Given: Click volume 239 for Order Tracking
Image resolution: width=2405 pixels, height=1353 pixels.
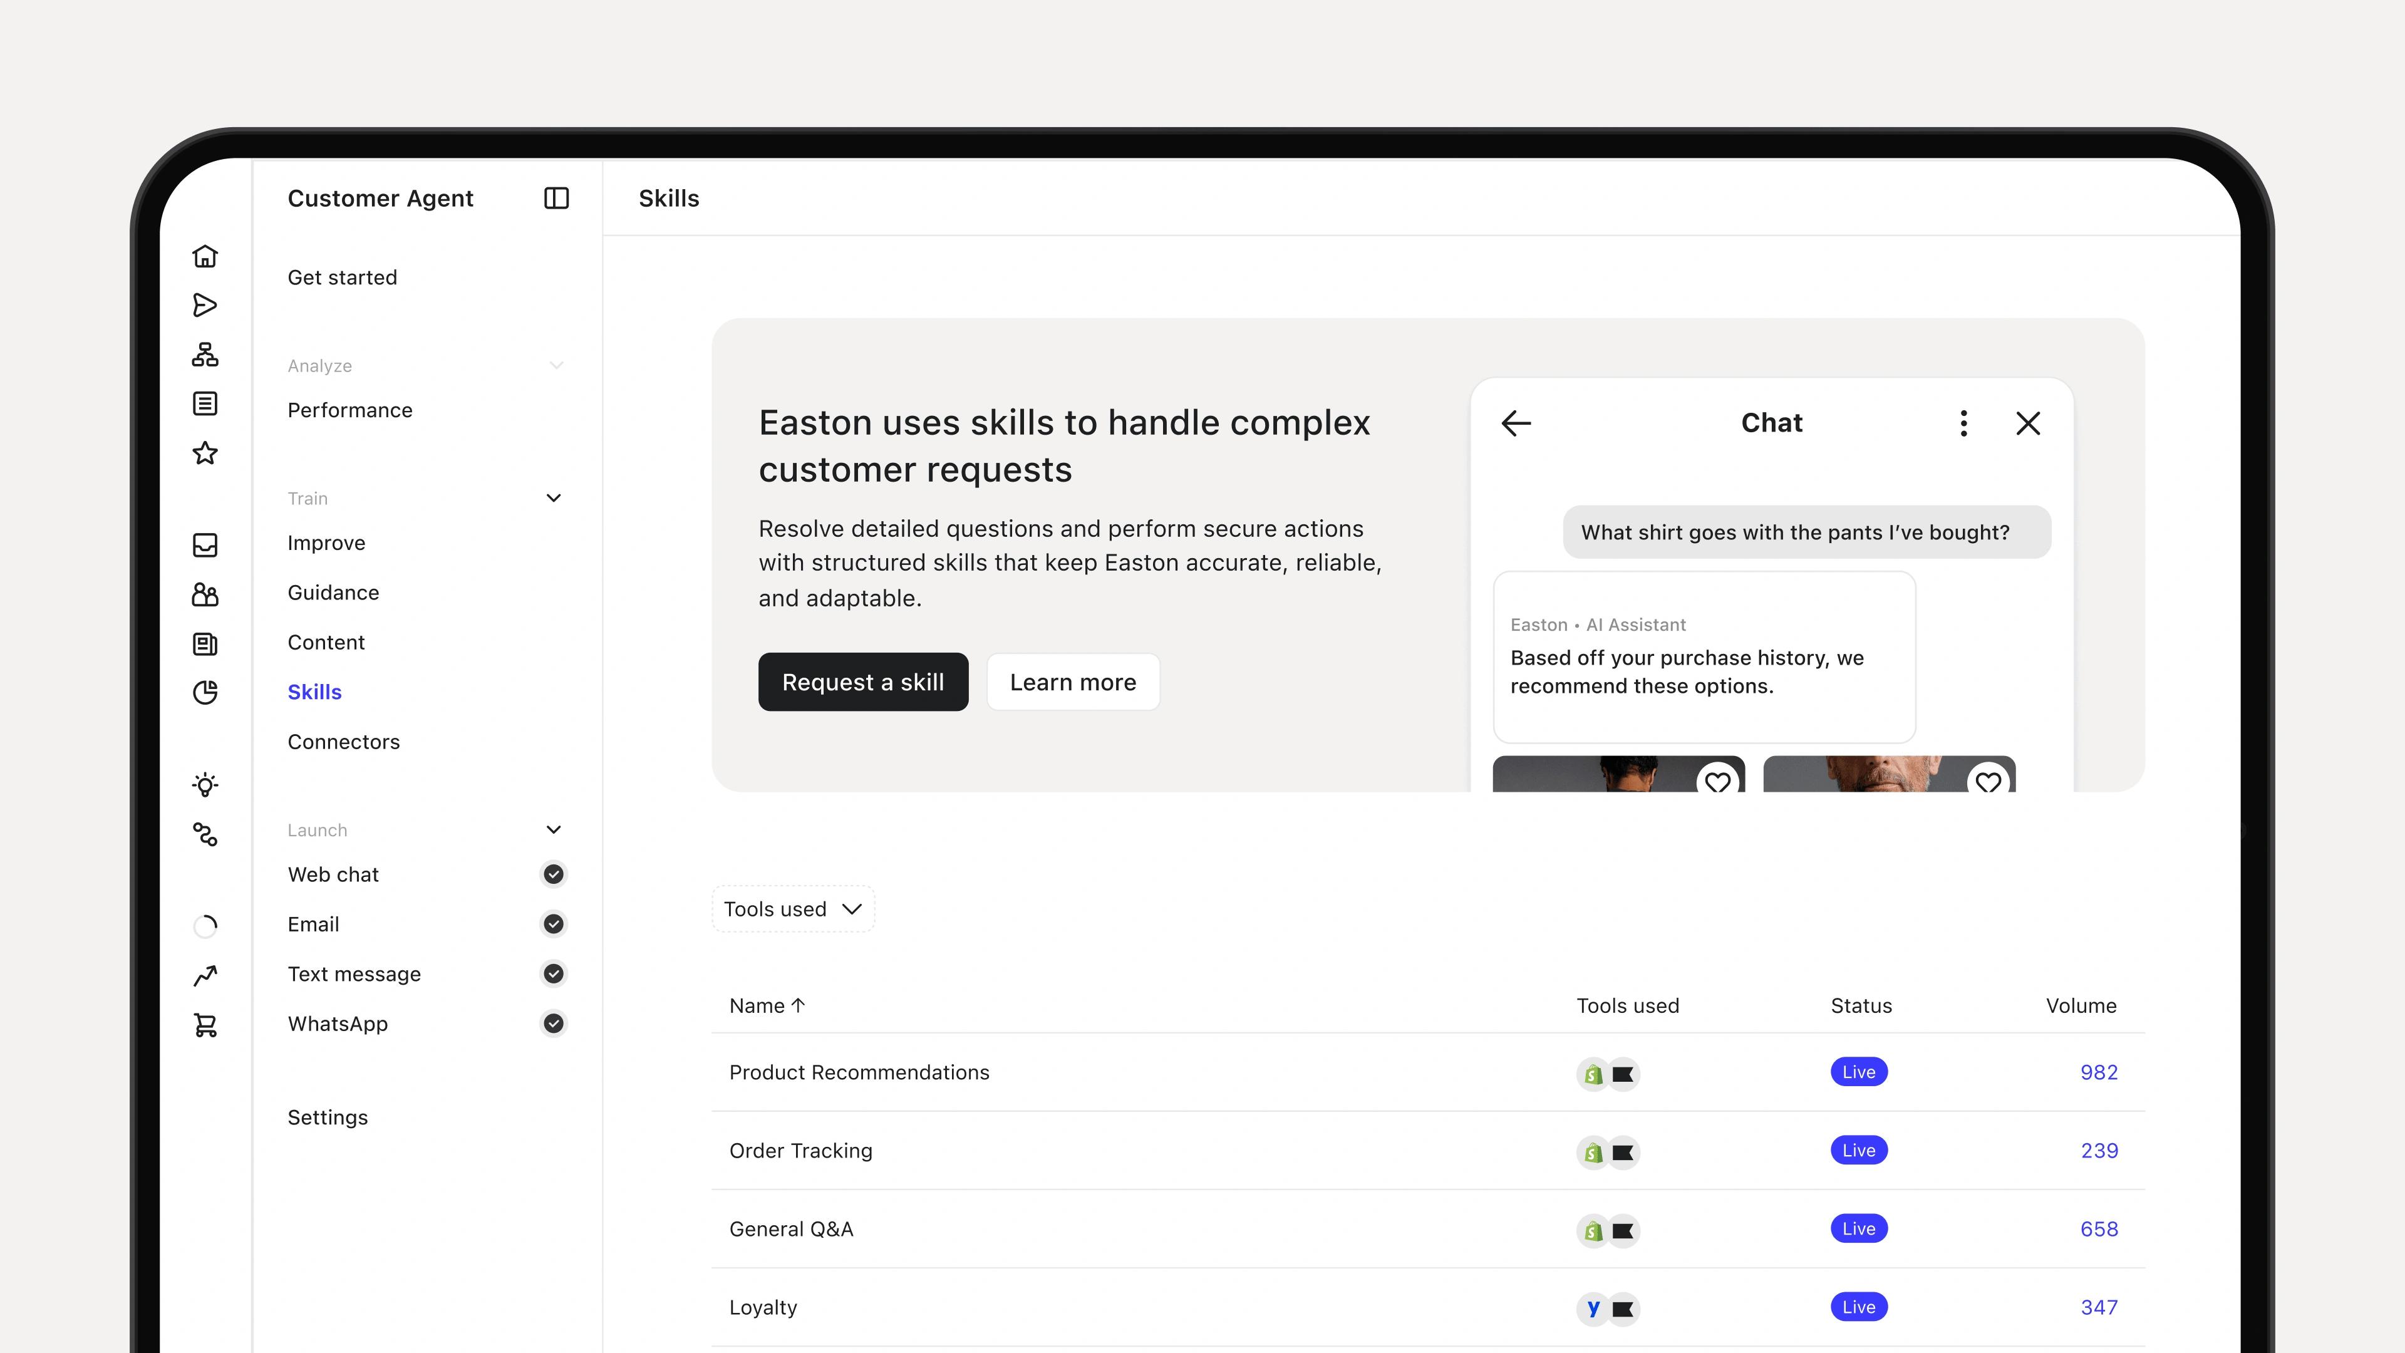Looking at the screenshot, I should [x=2099, y=1151].
